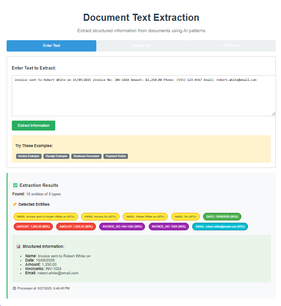The height and width of the screenshot is (306, 281).
Task: Select the NAME: Invoice sent to Robert White on tag
Action: click(46, 217)
